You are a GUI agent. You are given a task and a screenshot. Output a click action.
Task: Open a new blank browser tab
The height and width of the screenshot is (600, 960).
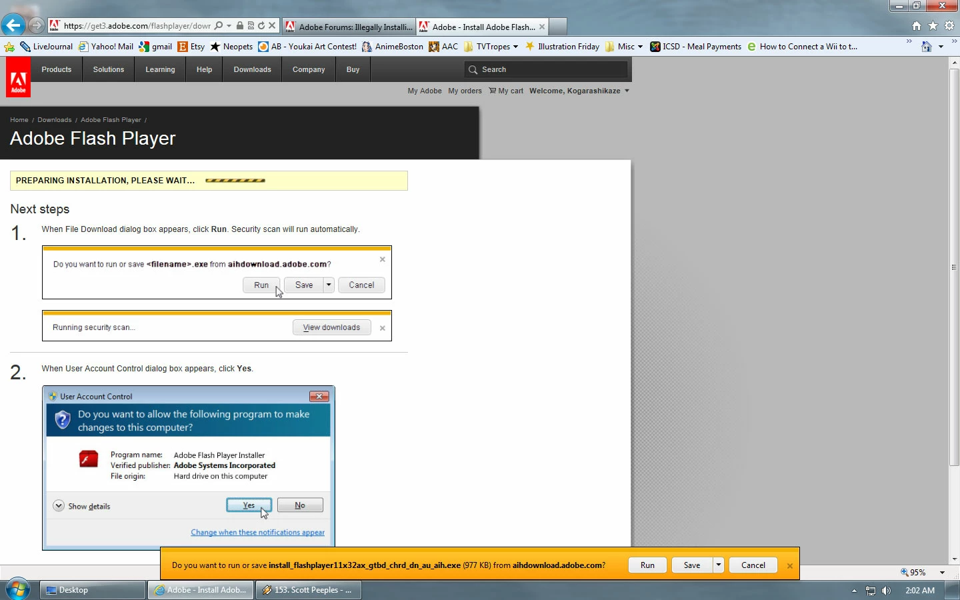tap(558, 27)
